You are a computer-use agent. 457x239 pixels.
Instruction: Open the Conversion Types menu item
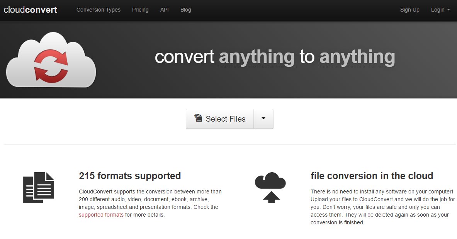pos(98,10)
